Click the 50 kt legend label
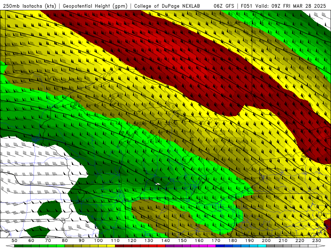The height and width of the screenshot is (248, 331). coord(14,241)
